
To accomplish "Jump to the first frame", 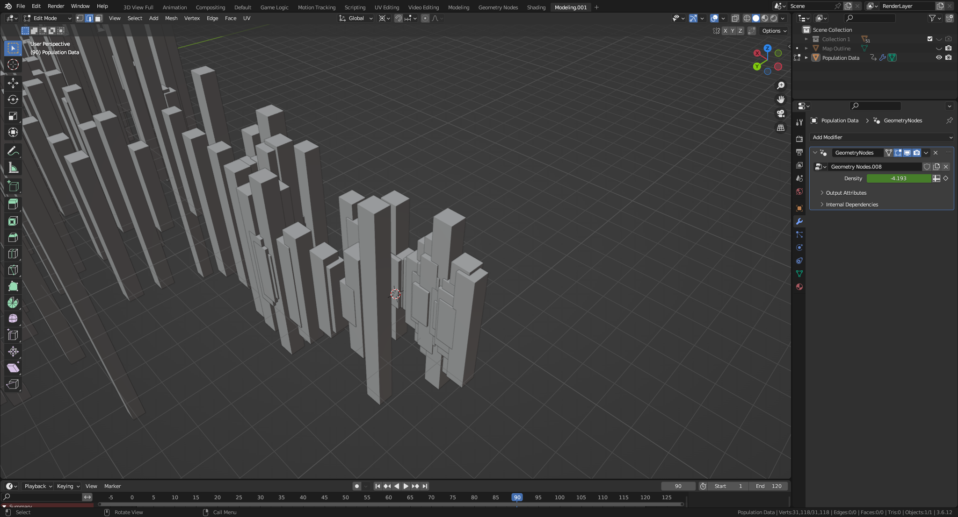I will (x=377, y=486).
